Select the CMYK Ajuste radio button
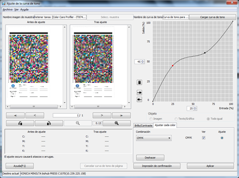The width and height of the screenshot is (239, 178). pos(222,138)
